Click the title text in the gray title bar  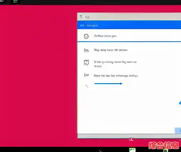coord(88,17)
